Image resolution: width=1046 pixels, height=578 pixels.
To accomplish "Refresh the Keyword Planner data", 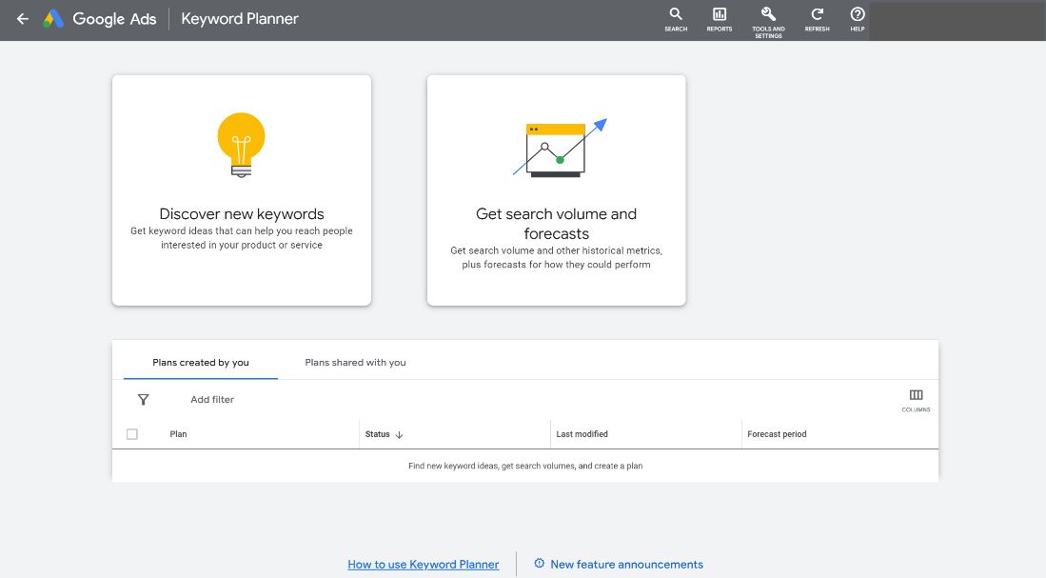I will tap(816, 19).
